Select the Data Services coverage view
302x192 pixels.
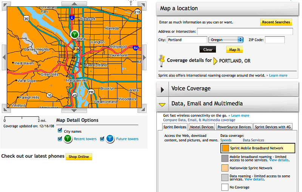(x=253, y=140)
